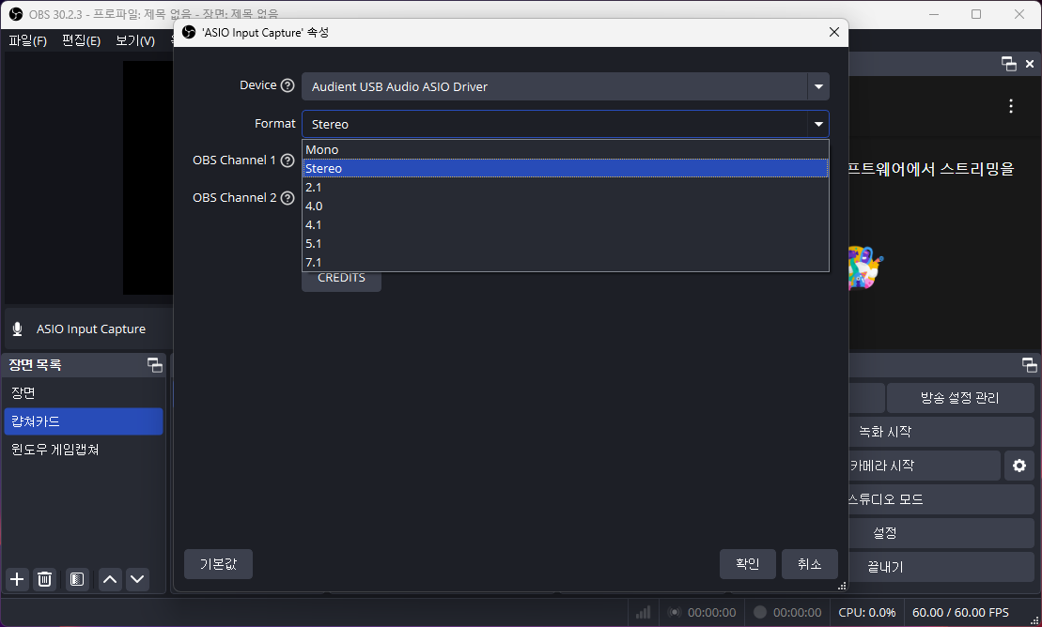Click the 카메라 시작 virtual camera button
Screen dimensions: 1042x627
(925, 466)
